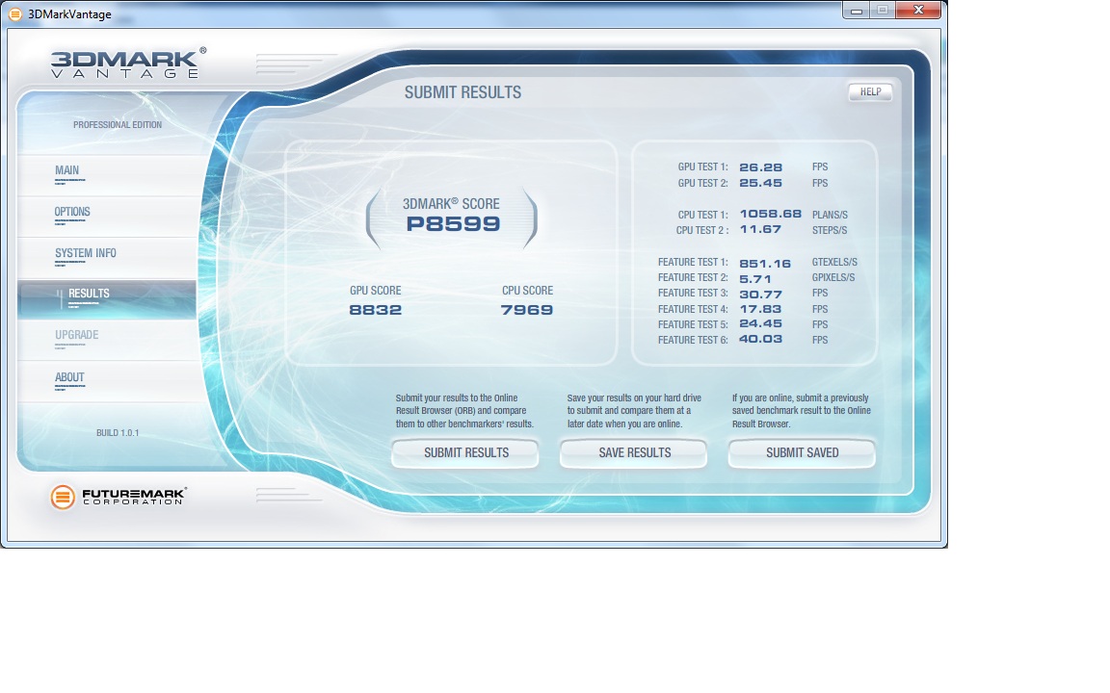Click the PROFESSIONAL EDITION label
This screenshot has height=693, width=1110.
click(118, 124)
